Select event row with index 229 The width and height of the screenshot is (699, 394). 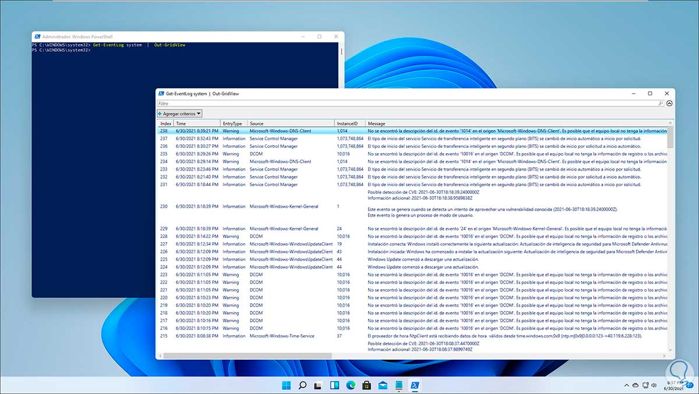412,229
